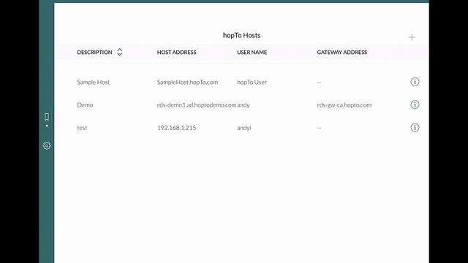Image resolution: width=468 pixels, height=263 pixels.
Task: Show info for Sample Host row
Action: (x=415, y=82)
